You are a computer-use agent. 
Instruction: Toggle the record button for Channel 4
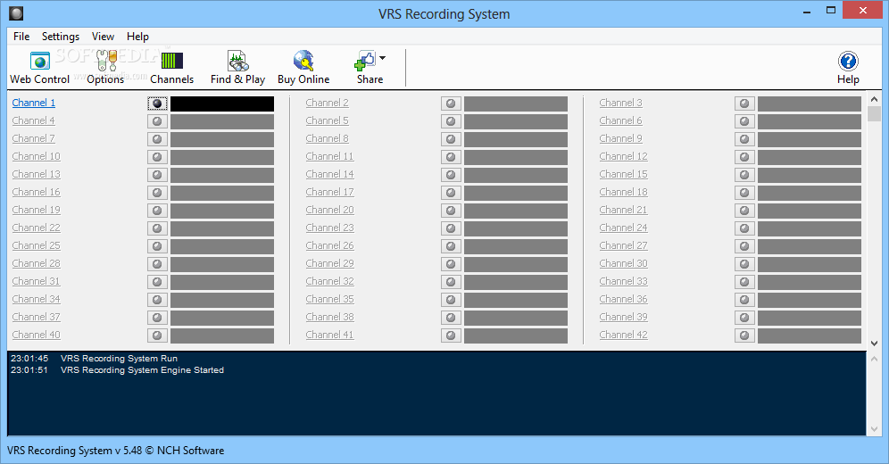pyautogui.click(x=157, y=121)
